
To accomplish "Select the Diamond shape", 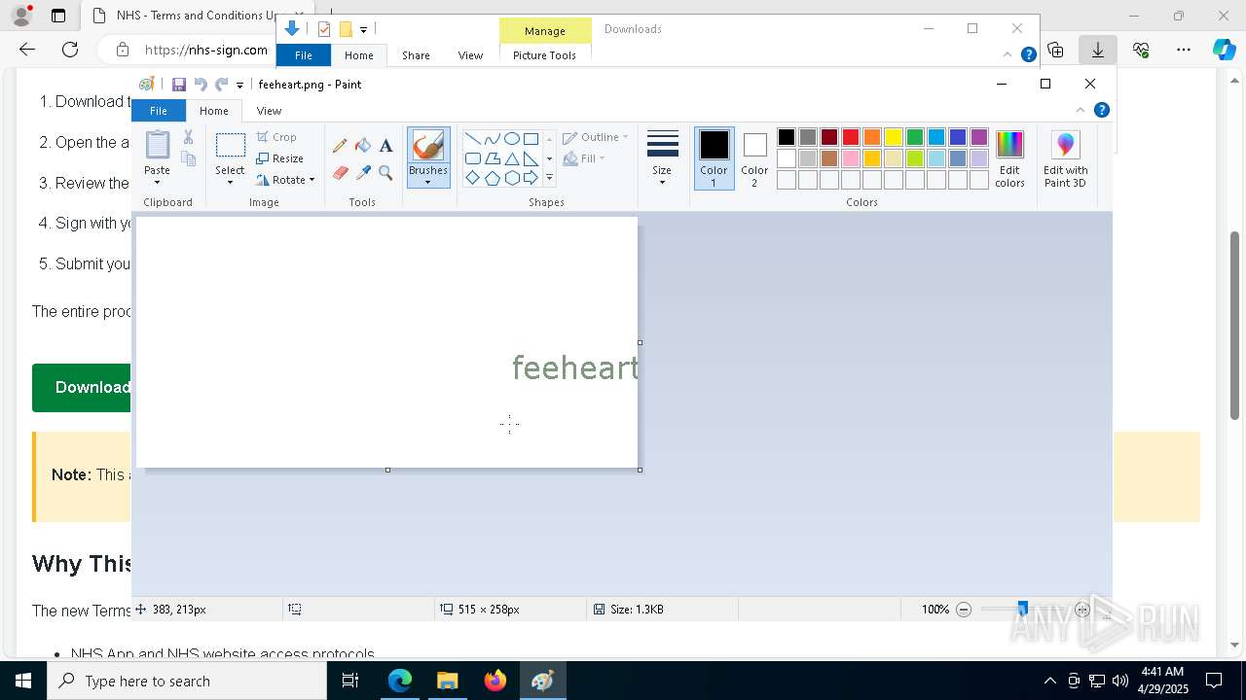I will tap(472, 178).
